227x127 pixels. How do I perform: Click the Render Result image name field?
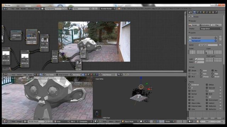pyautogui.click(x=36, y=121)
